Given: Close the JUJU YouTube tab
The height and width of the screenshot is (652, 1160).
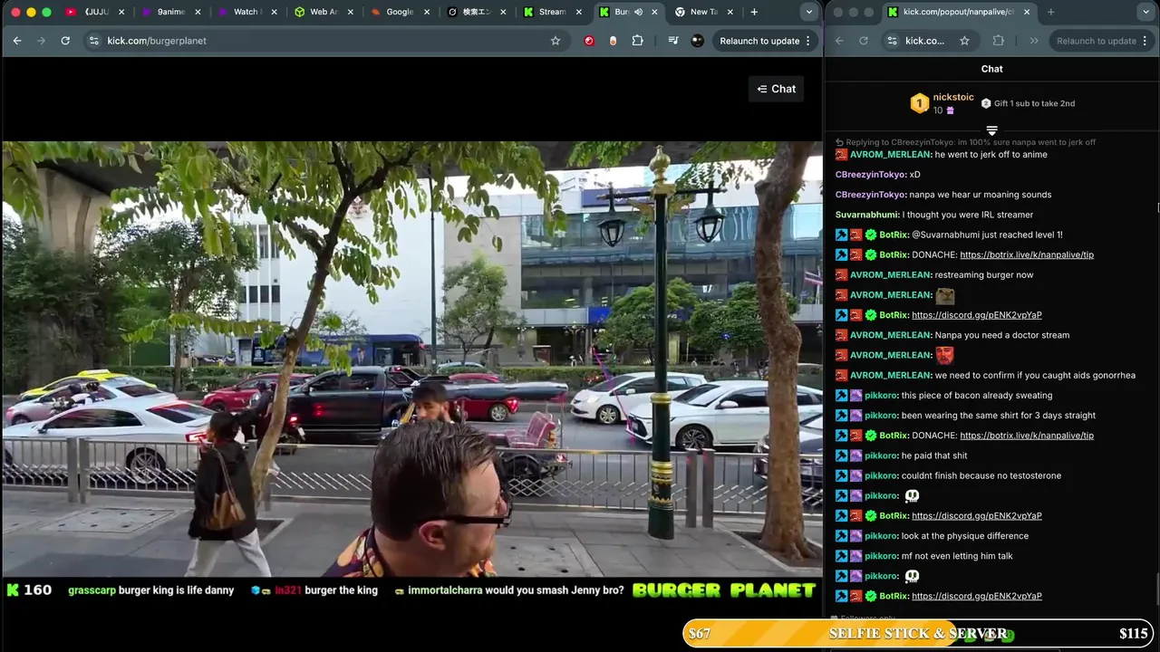Looking at the screenshot, I should coord(121,12).
